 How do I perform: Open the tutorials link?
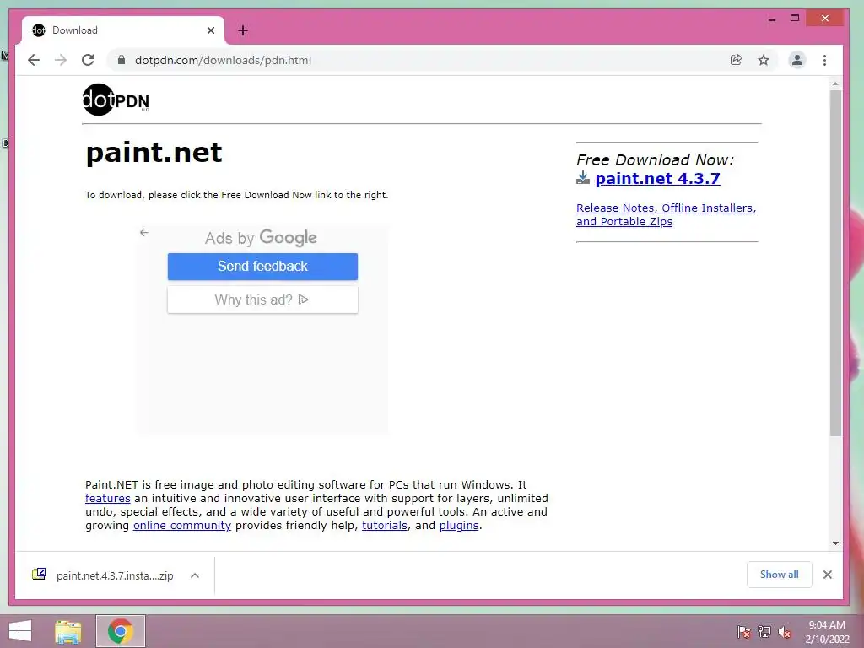tap(385, 526)
